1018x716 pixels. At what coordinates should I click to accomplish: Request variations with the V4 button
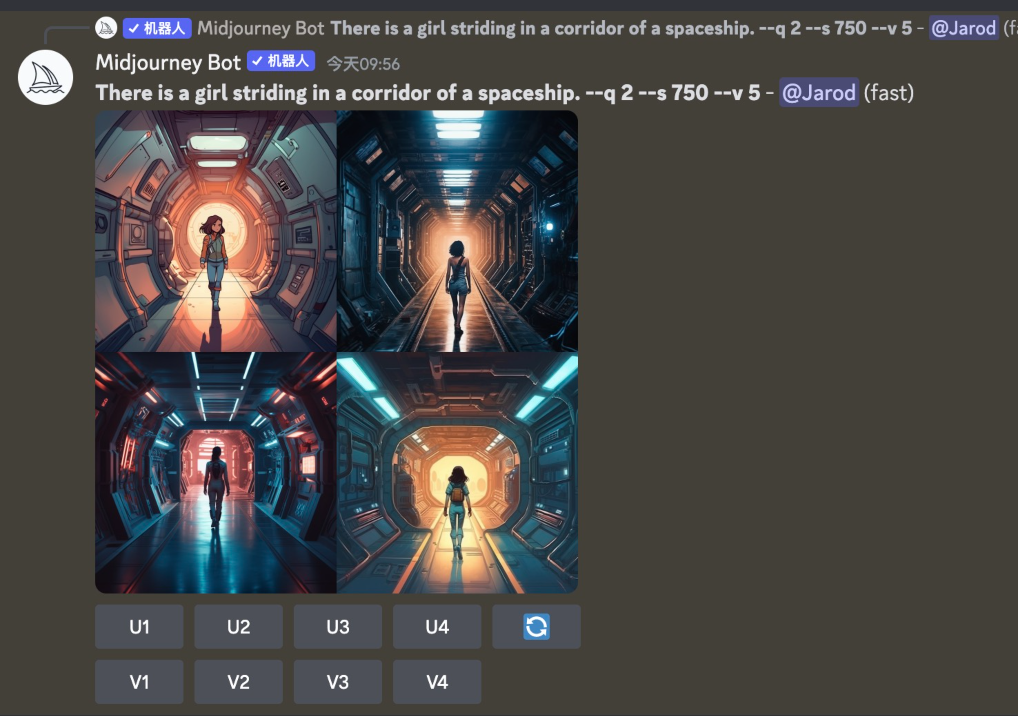(437, 682)
